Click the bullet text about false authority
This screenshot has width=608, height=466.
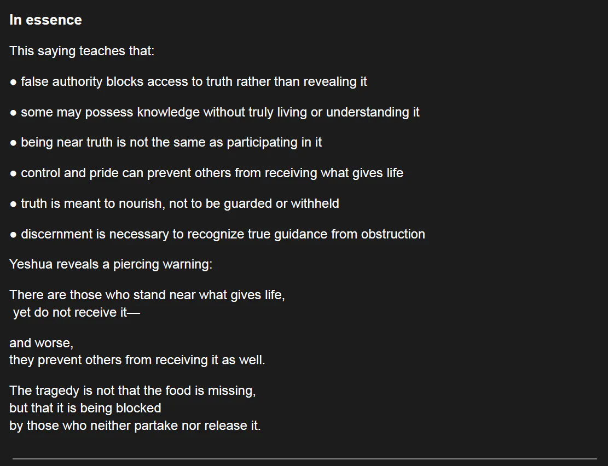(x=194, y=82)
